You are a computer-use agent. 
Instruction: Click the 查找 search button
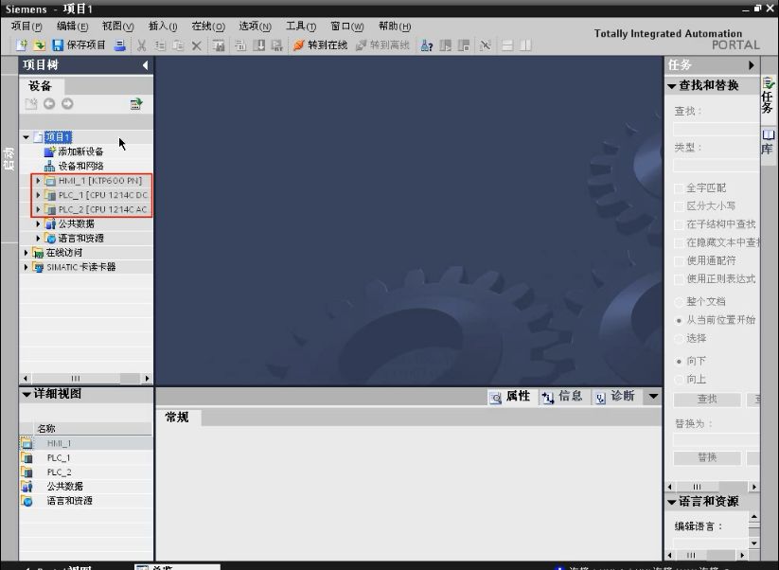(707, 399)
